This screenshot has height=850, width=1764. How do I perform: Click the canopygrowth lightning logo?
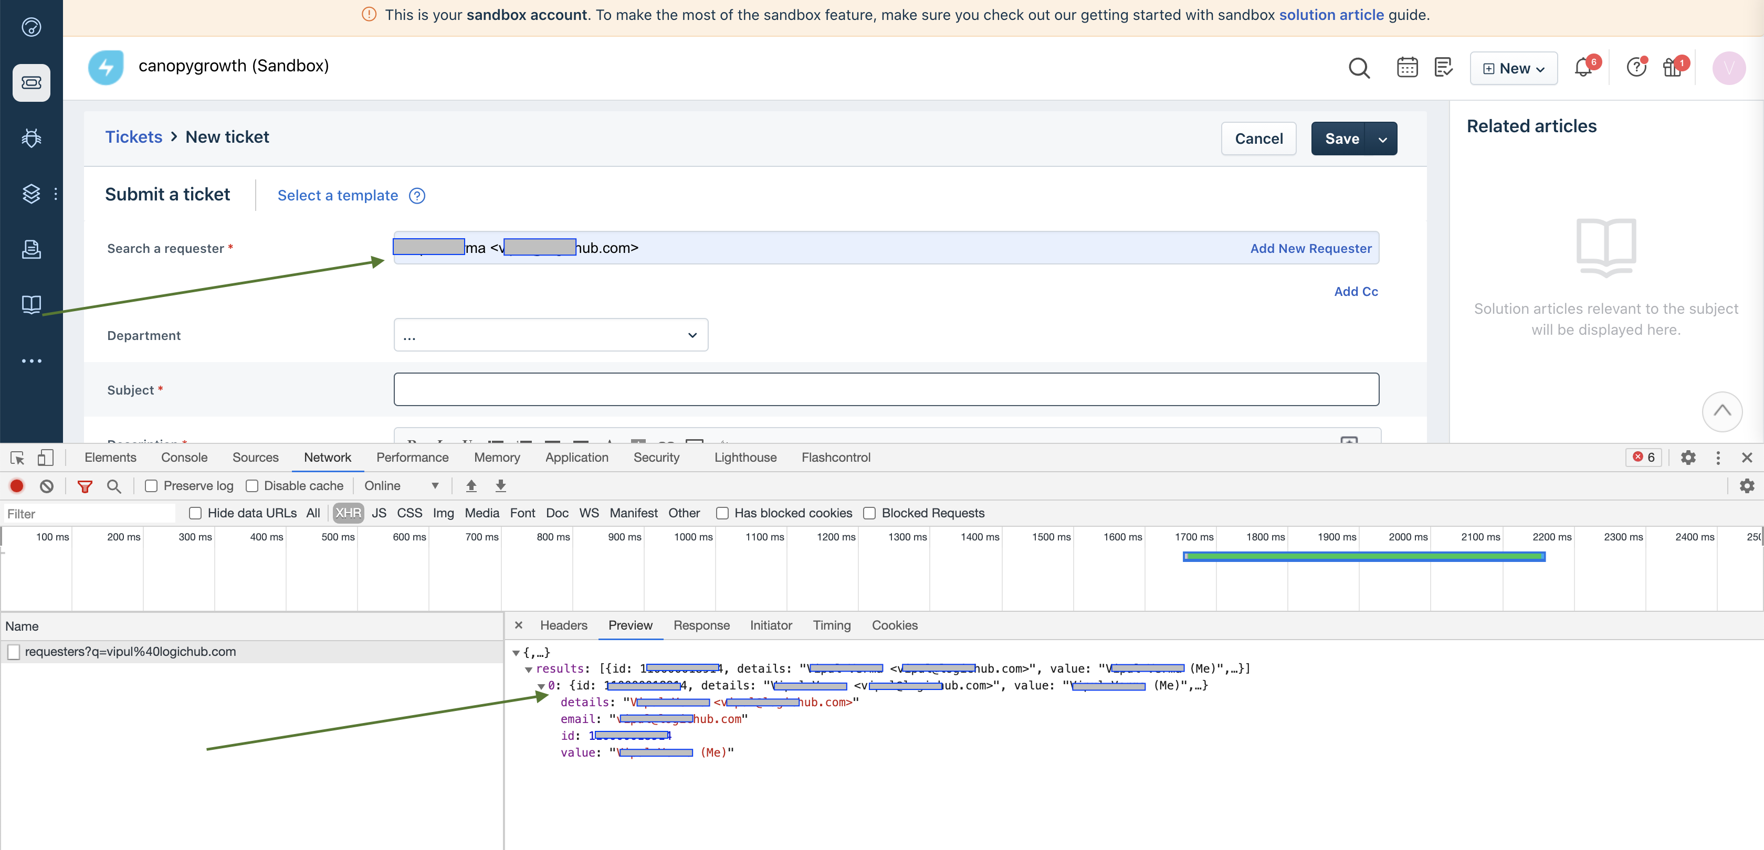point(106,67)
